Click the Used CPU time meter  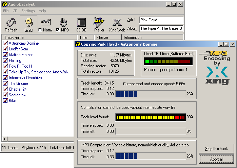[168, 61]
